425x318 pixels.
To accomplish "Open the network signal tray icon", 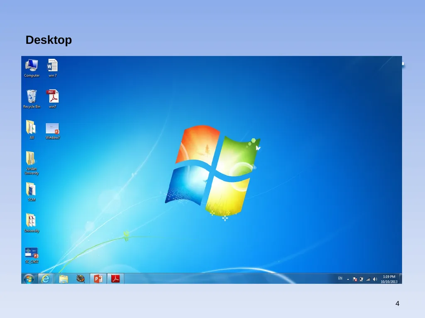I will (x=368, y=279).
